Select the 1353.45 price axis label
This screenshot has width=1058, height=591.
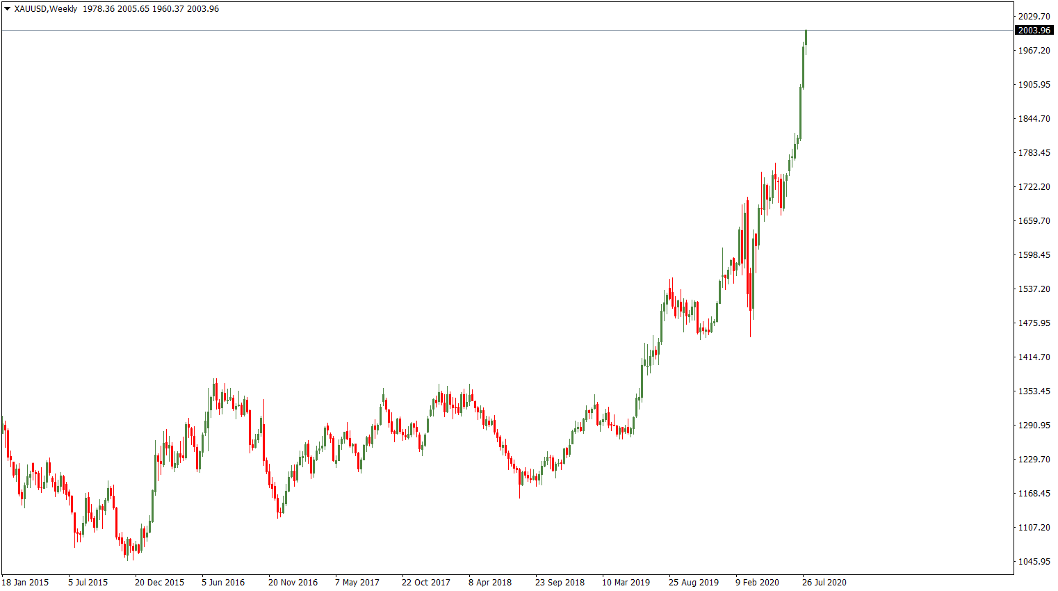click(1034, 391)
